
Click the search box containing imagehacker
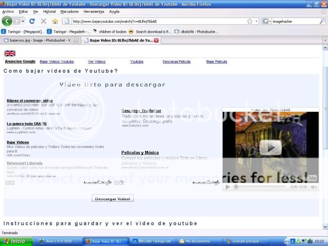click(295, 21)
